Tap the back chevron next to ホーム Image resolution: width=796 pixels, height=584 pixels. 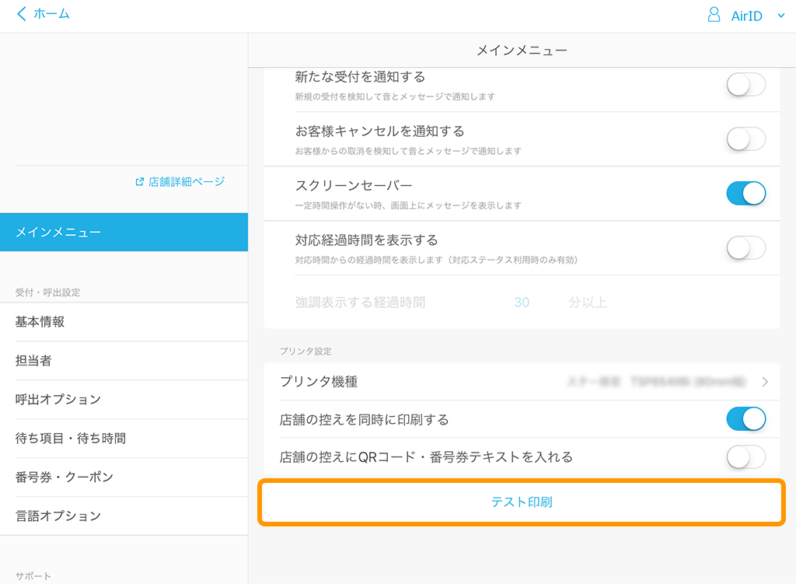(x=21, y=14)
